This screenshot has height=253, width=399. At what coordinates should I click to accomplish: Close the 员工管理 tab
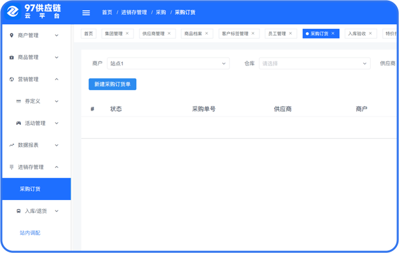point(290,33)
